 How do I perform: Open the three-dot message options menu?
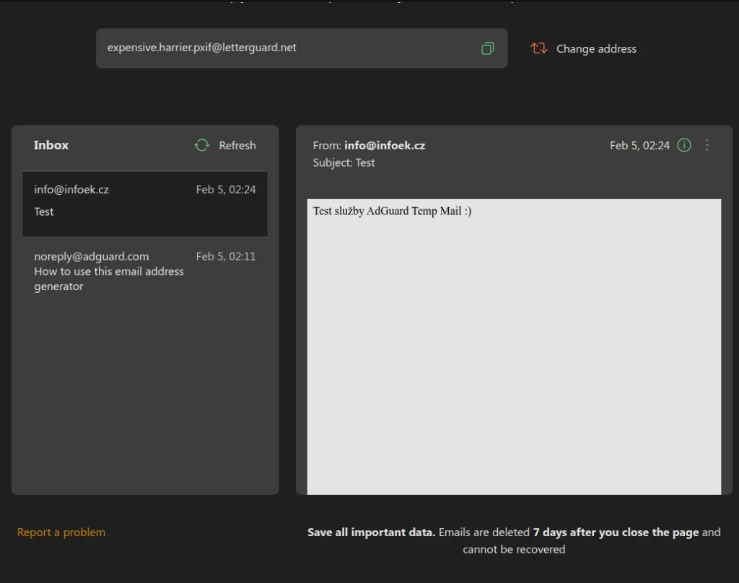[x=707, y=145]
